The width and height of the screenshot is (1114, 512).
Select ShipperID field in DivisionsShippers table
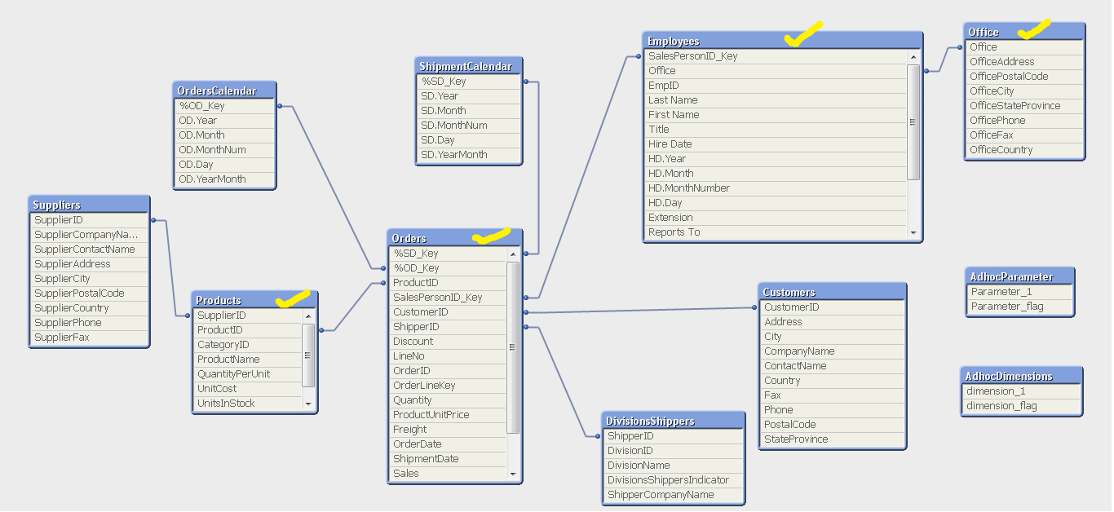[x=674, y=435]
